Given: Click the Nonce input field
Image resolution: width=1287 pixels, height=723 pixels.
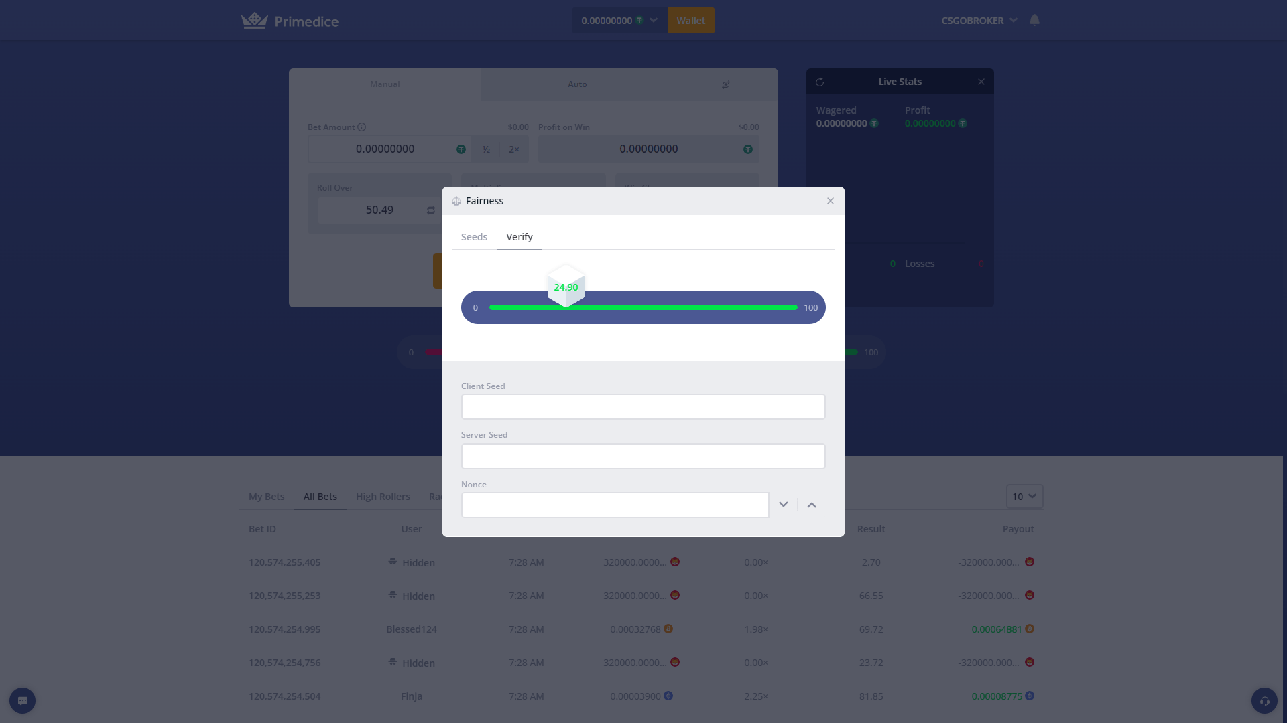Looking at the screenshot, I should pyautogui.click(x=615, y=505).
